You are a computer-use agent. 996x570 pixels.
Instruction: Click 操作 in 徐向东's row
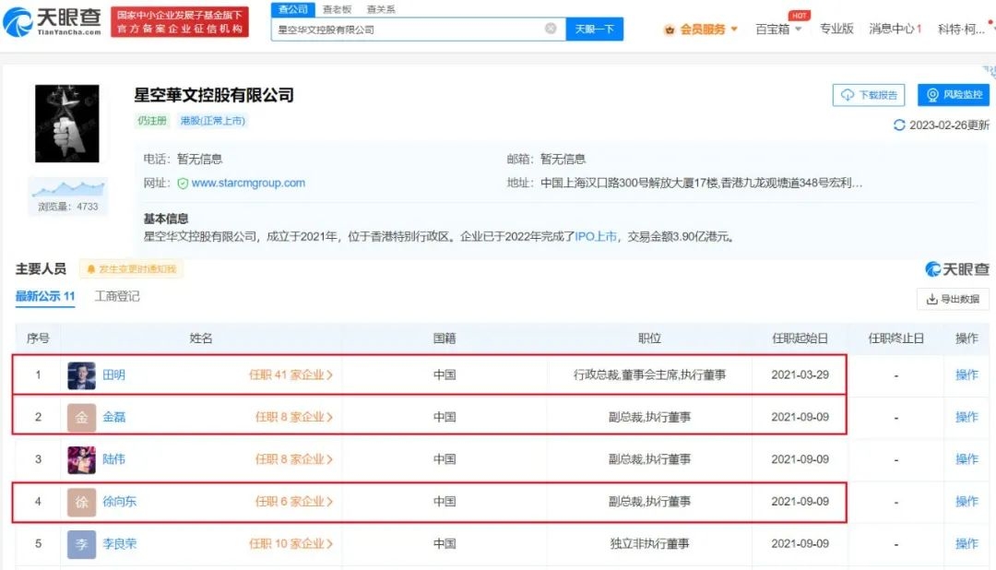pyautogui.click(x=966, y=502)
